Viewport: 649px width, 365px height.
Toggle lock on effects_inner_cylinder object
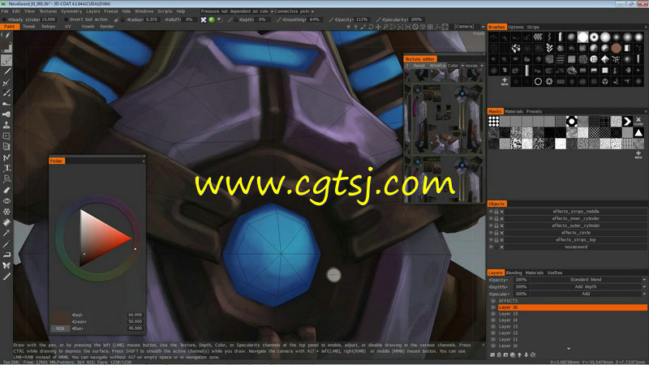click(496, 218)
